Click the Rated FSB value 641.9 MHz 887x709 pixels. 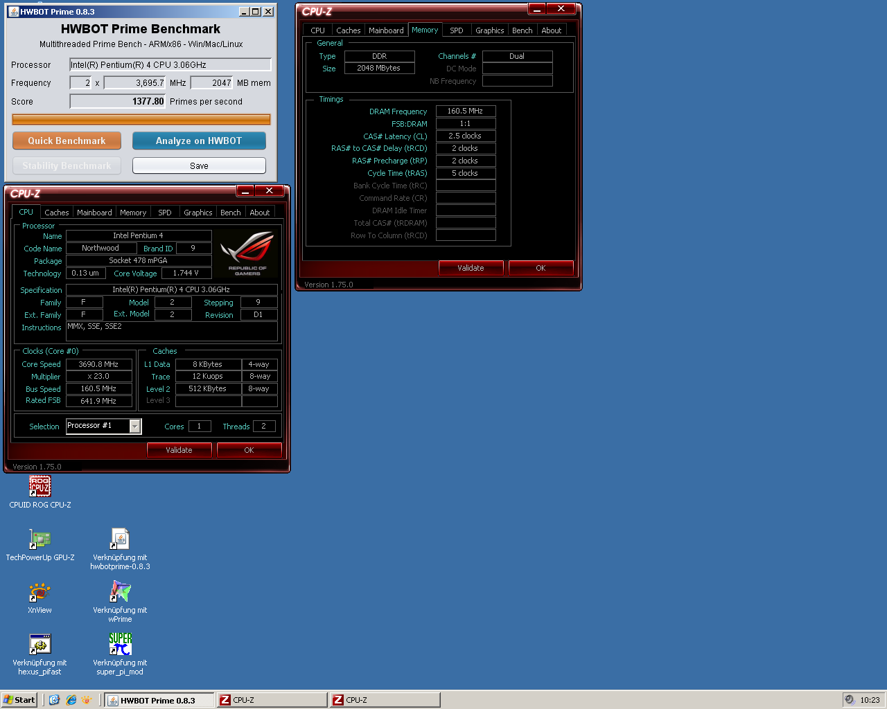pyautogui.click(x=99, y=401)
